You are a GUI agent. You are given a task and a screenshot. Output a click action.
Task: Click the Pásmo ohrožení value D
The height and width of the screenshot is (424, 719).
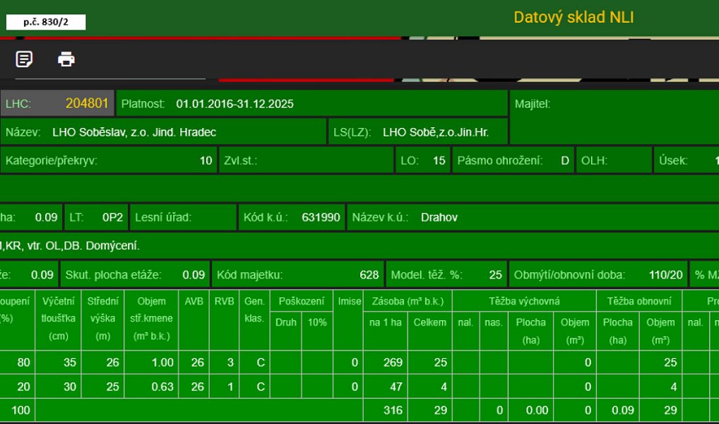565,160
